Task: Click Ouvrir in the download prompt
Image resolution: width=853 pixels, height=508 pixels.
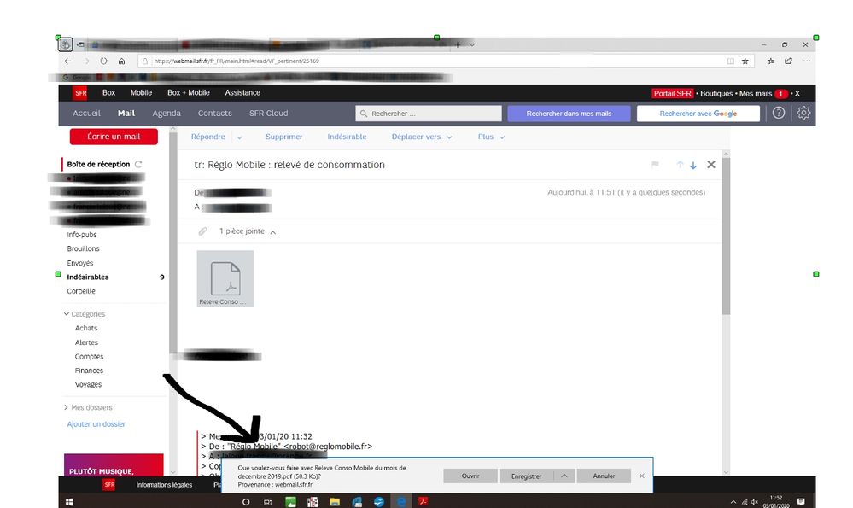Action: coord(470,476)
